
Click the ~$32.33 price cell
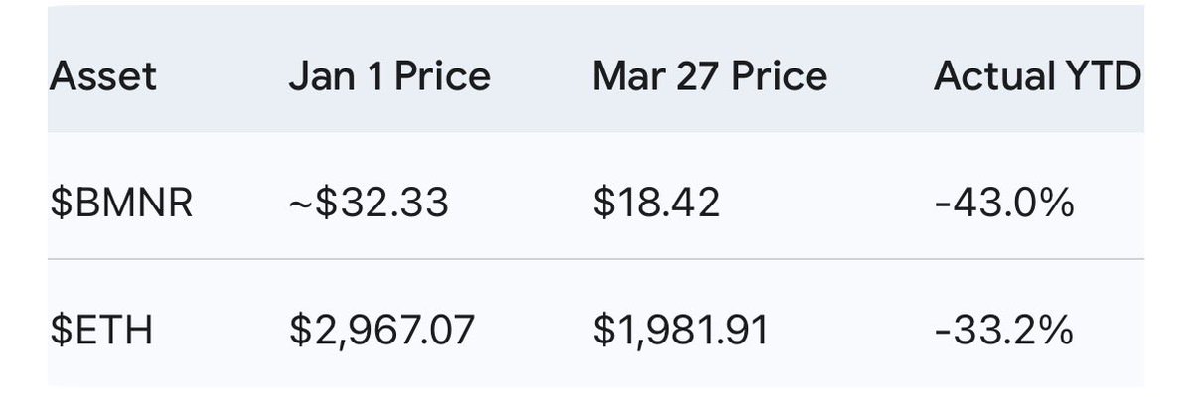pyautogui.click(x=370, y=203)
